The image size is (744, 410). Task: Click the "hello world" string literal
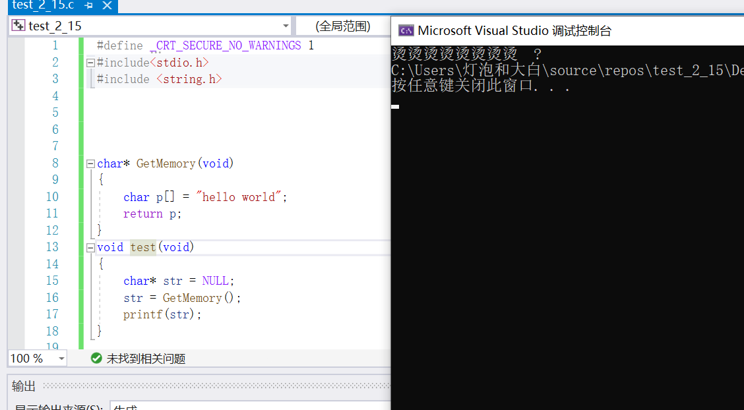pyautogui.click(x=239, y=196)
